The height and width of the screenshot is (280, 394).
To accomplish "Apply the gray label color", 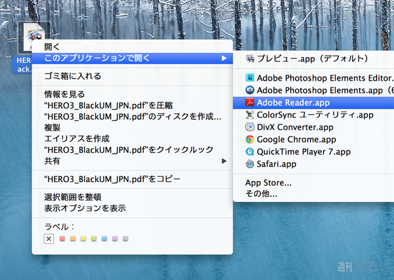I will point(125,238).
